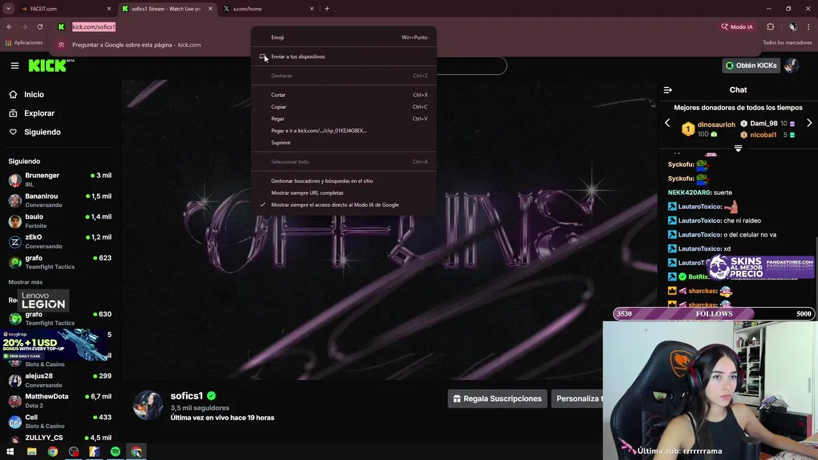Image resolution: width=818 pixels, height=460 pixels.
Task: Open File Explorer from taskbar
Action: pos(31,452)
